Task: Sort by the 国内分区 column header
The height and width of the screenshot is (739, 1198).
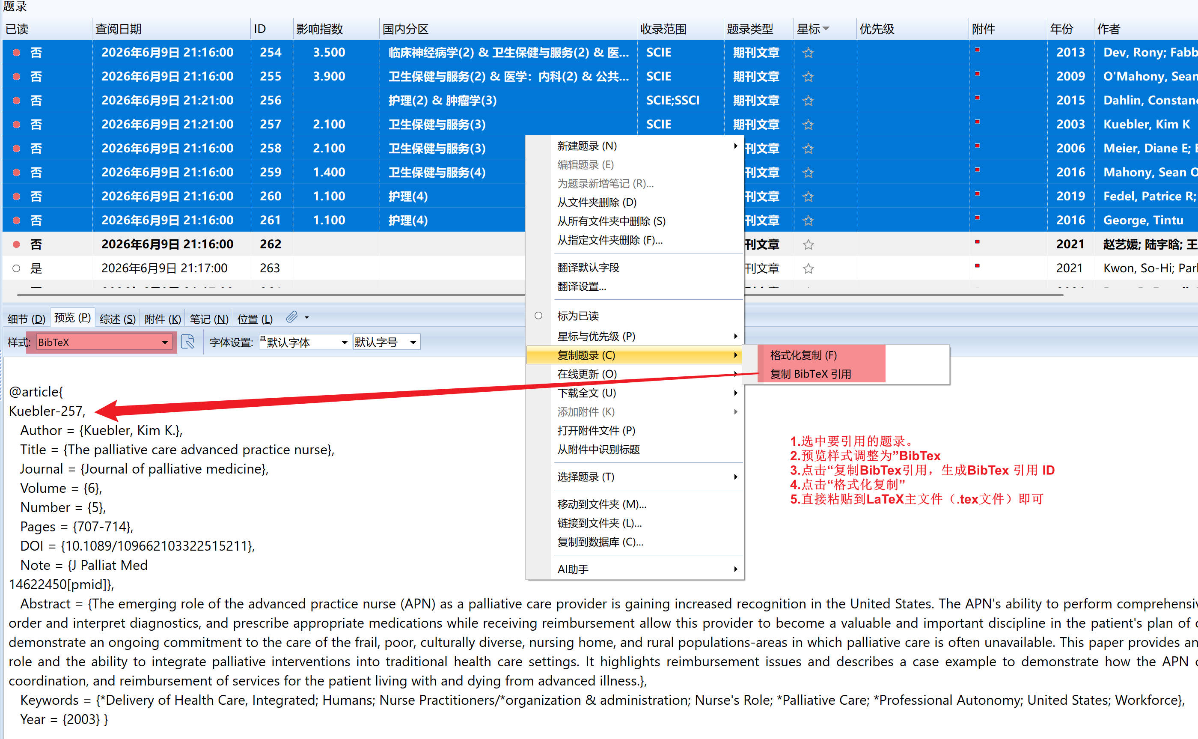Action: point(508,29)
